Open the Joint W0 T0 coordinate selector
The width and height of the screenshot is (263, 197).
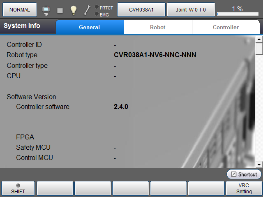point(191,9)
